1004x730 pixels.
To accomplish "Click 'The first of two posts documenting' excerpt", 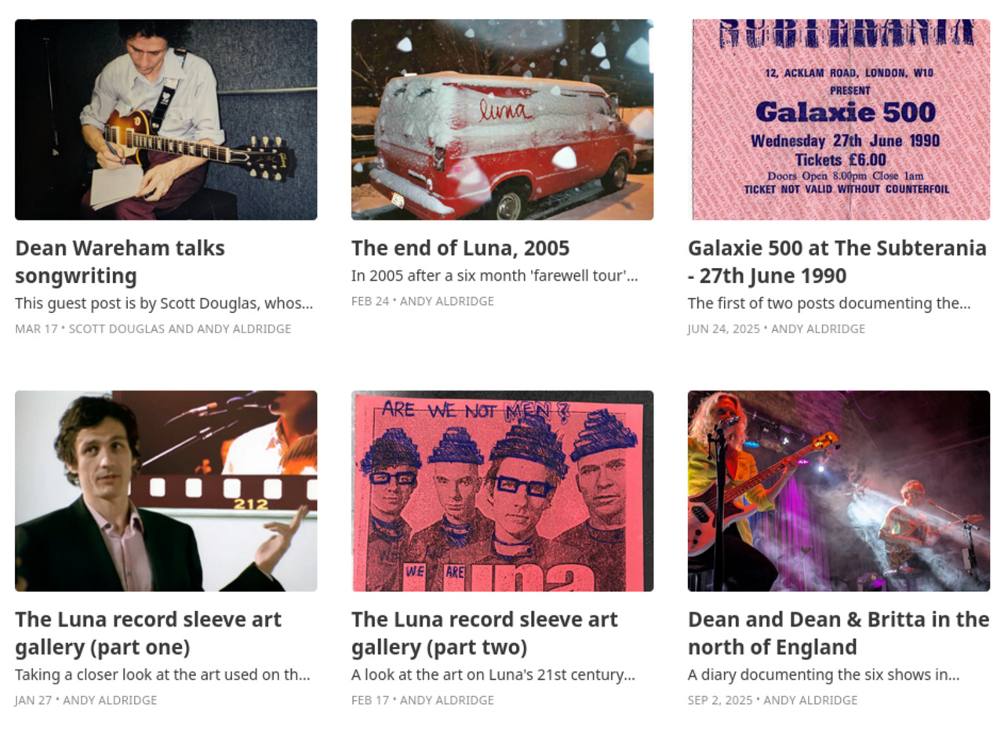I will click(829, 303).
